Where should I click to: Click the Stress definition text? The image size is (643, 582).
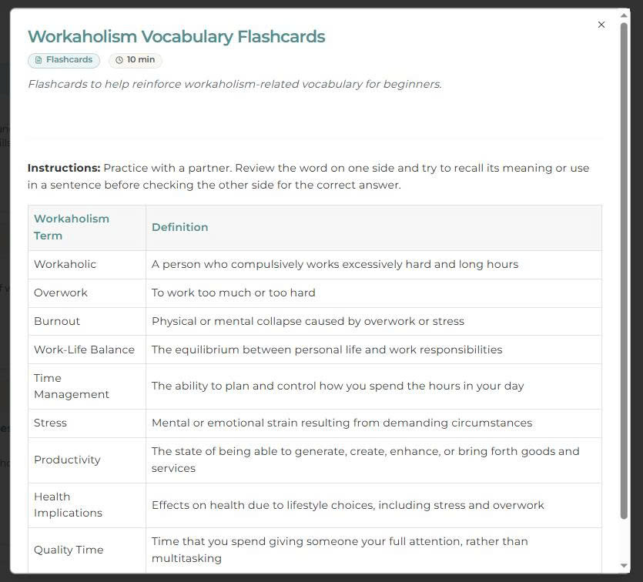(342, 423)
